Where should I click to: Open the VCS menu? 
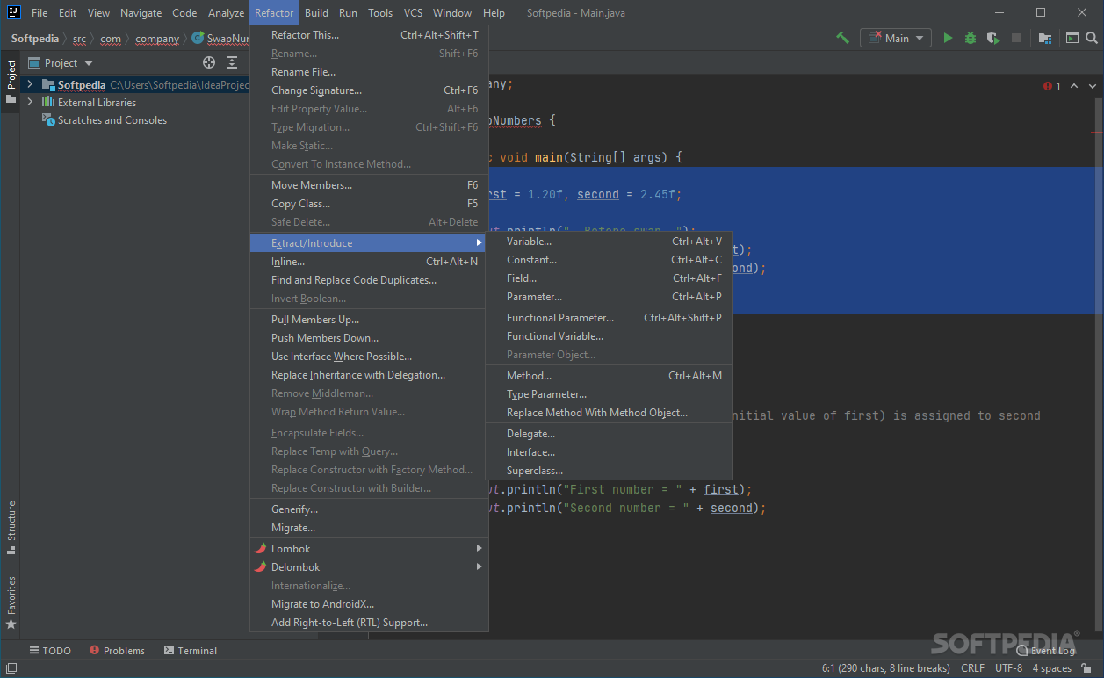pos(413,12)
